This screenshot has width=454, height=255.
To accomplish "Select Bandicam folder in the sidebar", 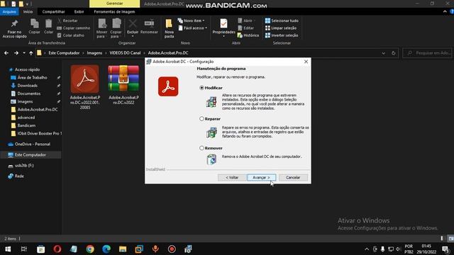I will [x=26, y=125].
